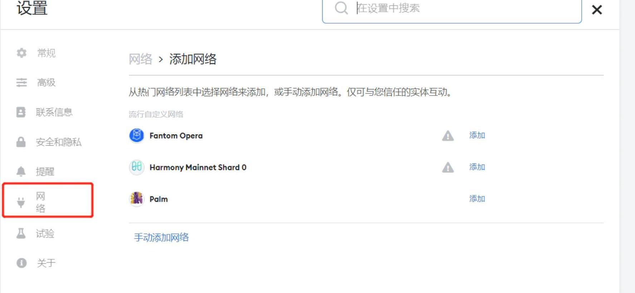Click the Palm network logo
The width and height of the screenshot is (635, 293).
tap(137, 199)
